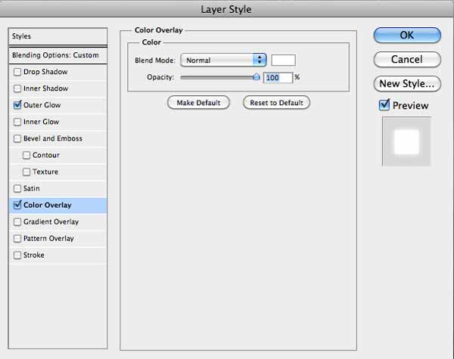This screenshot has width=454, height=359.
Task: Select the Drop Shadow label row
Action: pyautogui.click(x=45, y=72)
